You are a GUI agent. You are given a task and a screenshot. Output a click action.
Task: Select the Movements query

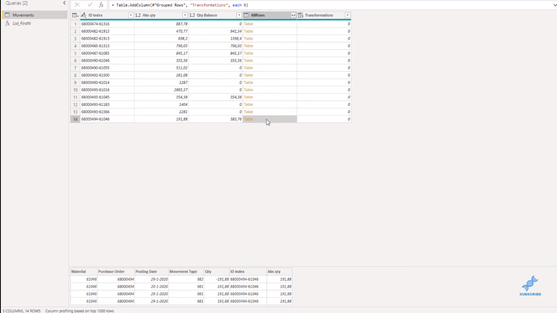tap(35, 15)
